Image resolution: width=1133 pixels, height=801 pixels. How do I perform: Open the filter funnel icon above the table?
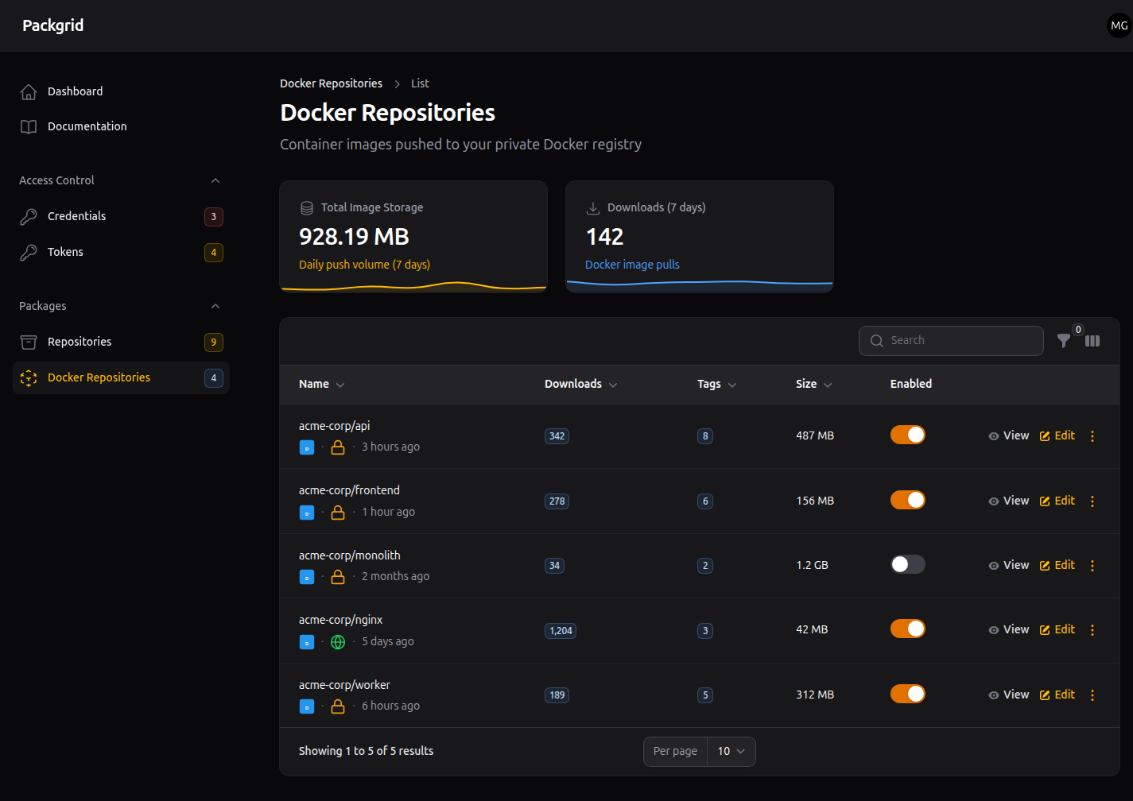coord(1064,340)
